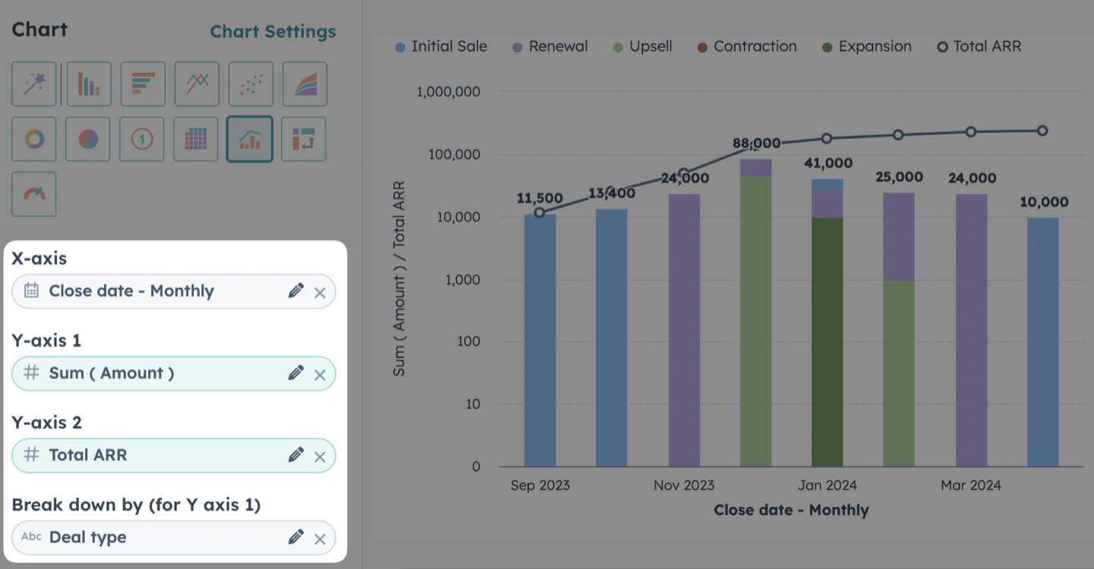Toggle the Initial Sale legend series
This screenshot has width=1094, height=569.
click(x=441, y=46)
